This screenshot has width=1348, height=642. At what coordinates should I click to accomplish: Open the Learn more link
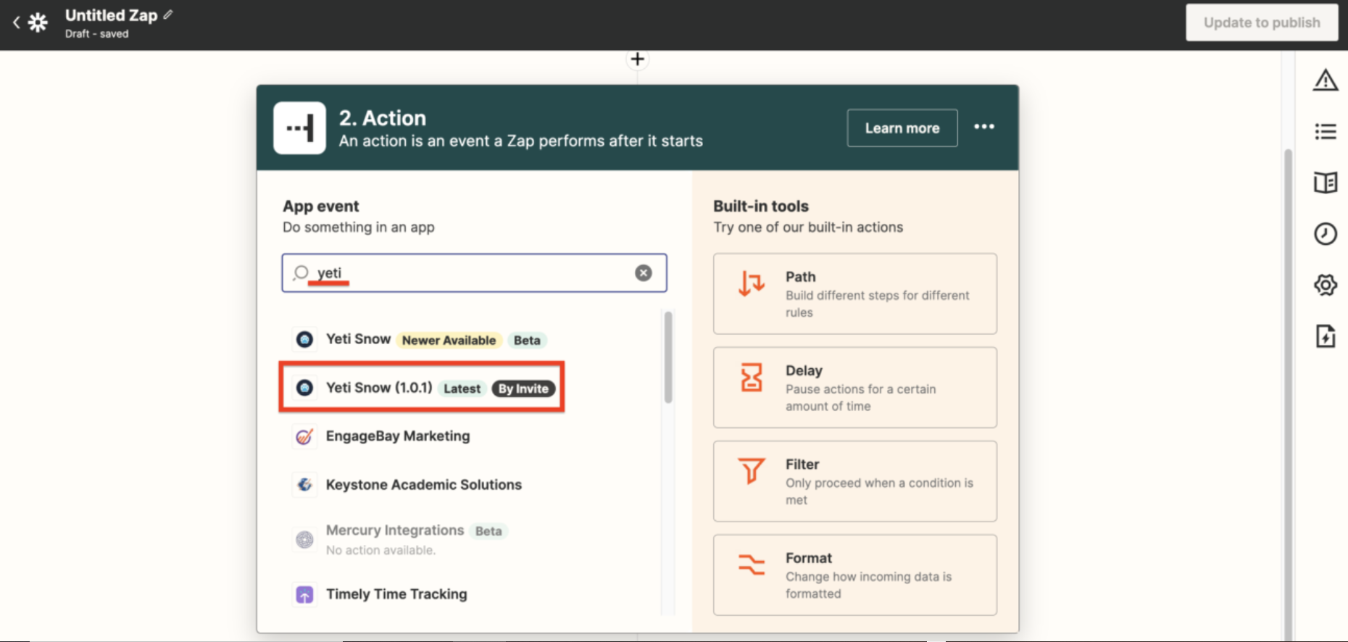pyautogui.click(x=902, y=128)
